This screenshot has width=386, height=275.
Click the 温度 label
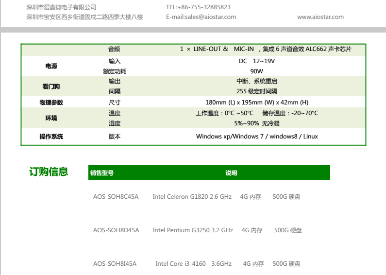pyautogui.click(x=115, y=113)
